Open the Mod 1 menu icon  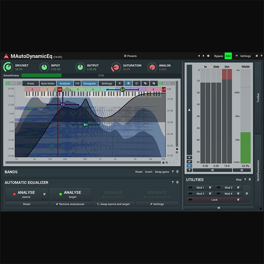pyautogui.click(x=210, y=187)
